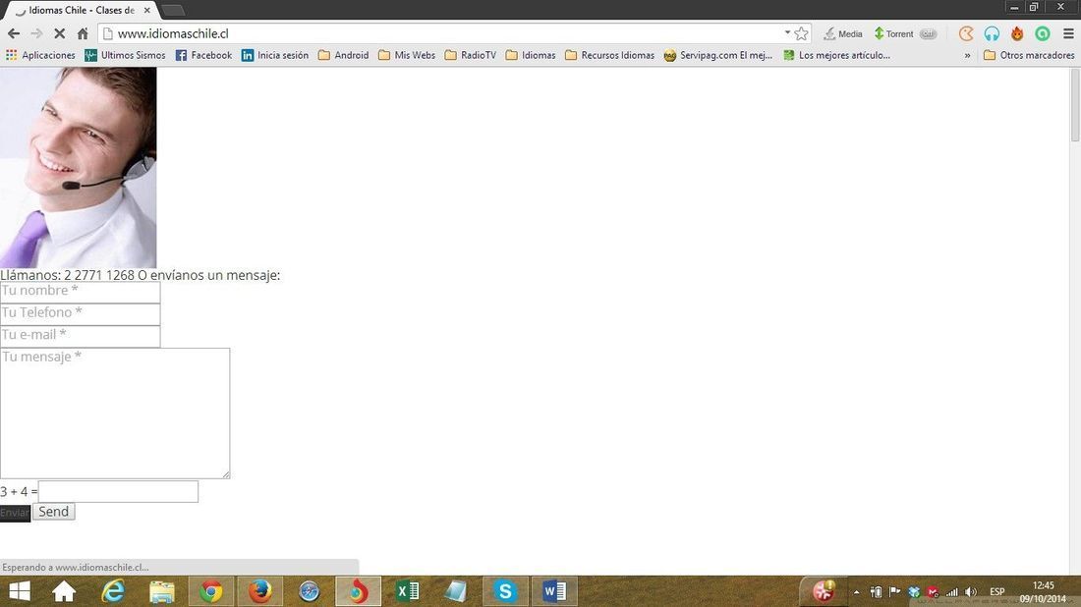Open the address bar dropdown arrow

coord(787,32)
